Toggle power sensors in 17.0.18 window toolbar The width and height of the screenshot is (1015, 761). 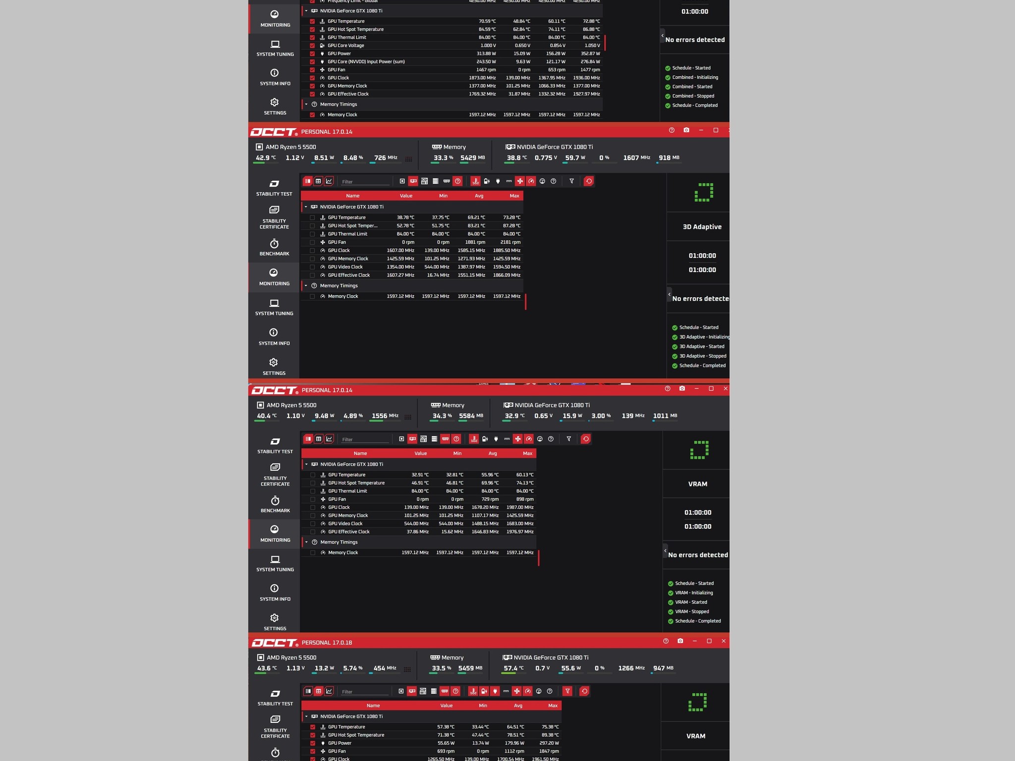[x=495, y=691]
